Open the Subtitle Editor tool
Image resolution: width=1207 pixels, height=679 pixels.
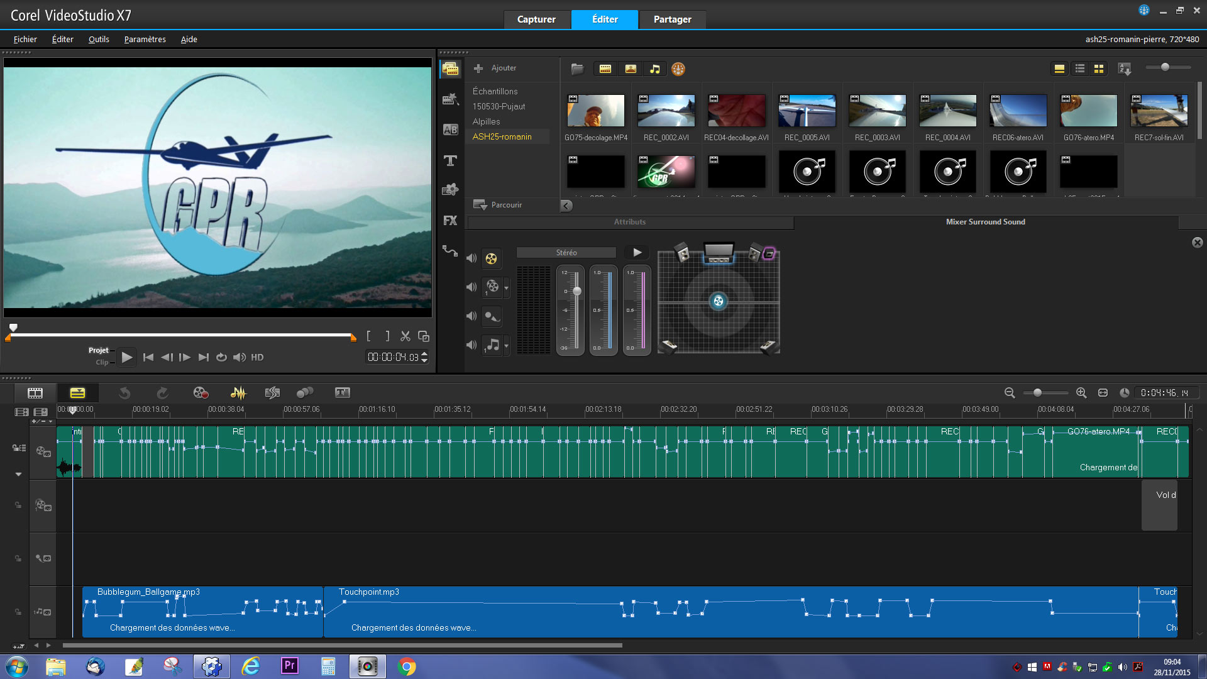pos(343,393)
